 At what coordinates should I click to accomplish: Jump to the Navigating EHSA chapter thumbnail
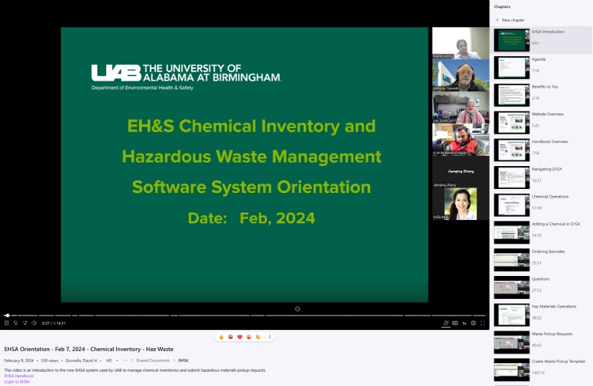point(512,177)
